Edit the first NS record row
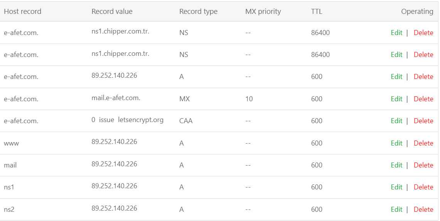Viewport: 440px width, 221px height. 396,33
